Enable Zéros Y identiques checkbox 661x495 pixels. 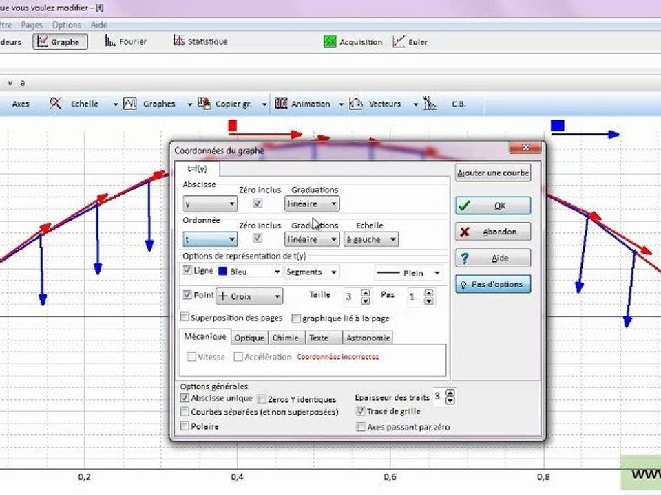click(x=262, y=399)
